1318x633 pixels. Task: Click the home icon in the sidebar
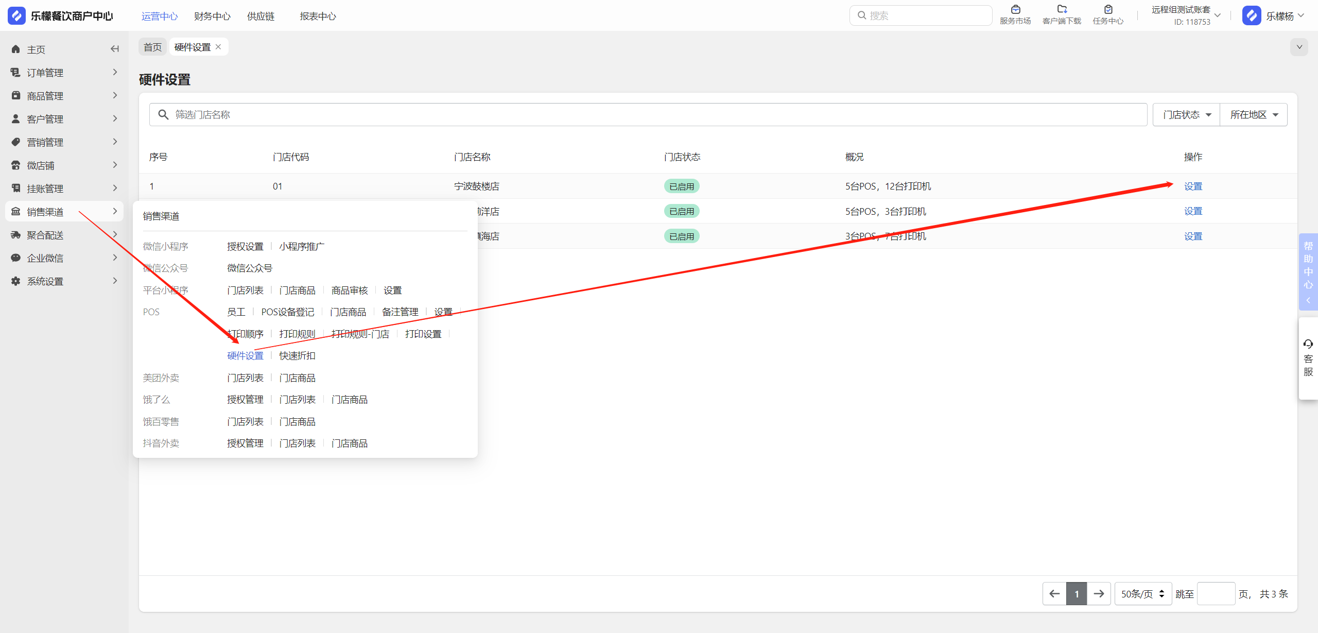click(x=16, y=49)
